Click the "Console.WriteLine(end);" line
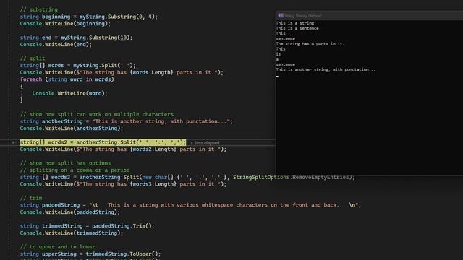 [x=56, y=45]
